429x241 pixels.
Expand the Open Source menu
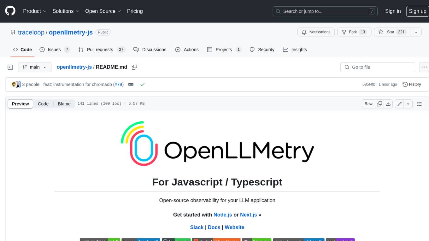pyautogui.click(x=103, y=11)
